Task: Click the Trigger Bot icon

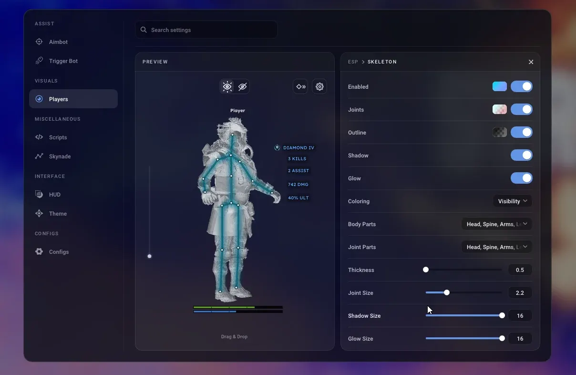Action: tap(39, 61)
